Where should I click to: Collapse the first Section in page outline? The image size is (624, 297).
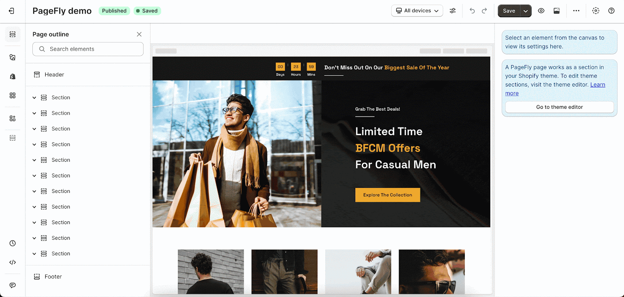point(34,97)
